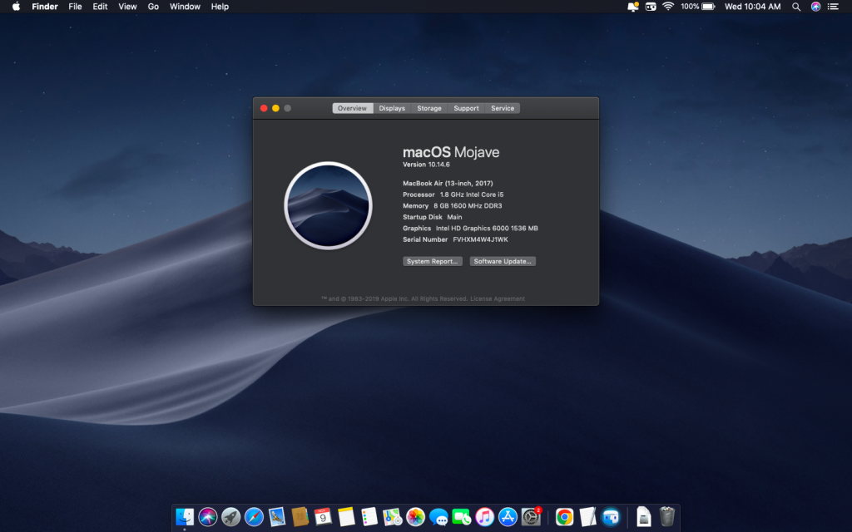
Task: Click the System Report... button
Action: tap(433, 261)
